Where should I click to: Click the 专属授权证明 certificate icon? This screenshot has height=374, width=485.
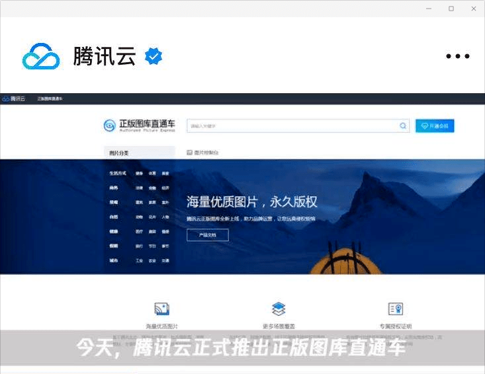coord(396,309)
